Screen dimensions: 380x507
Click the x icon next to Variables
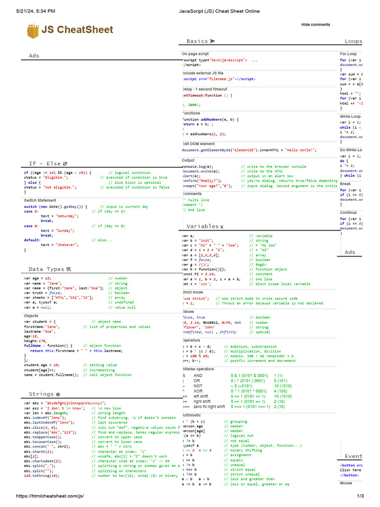click(x=222, y=227)
